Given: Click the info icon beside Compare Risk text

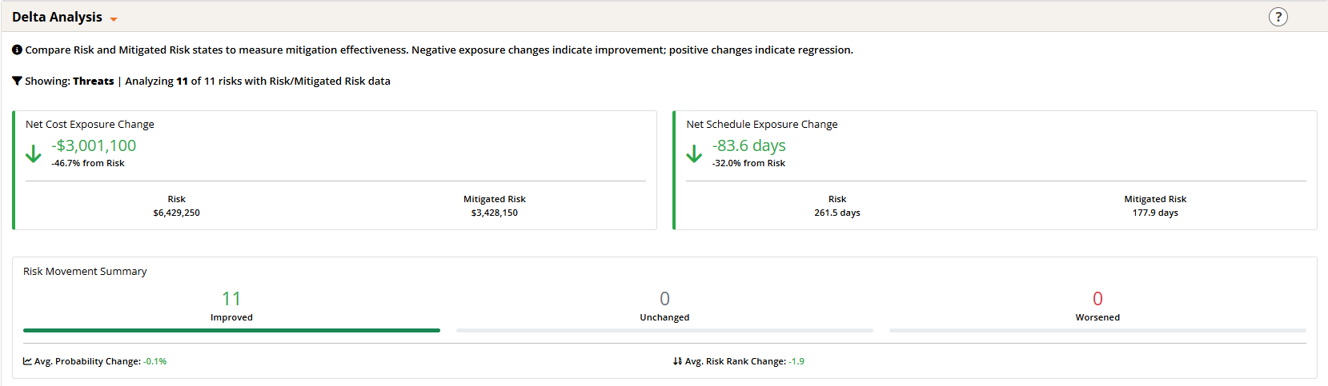Looking at the screenshot, I should pyautogui.click(x=17, y=50).
